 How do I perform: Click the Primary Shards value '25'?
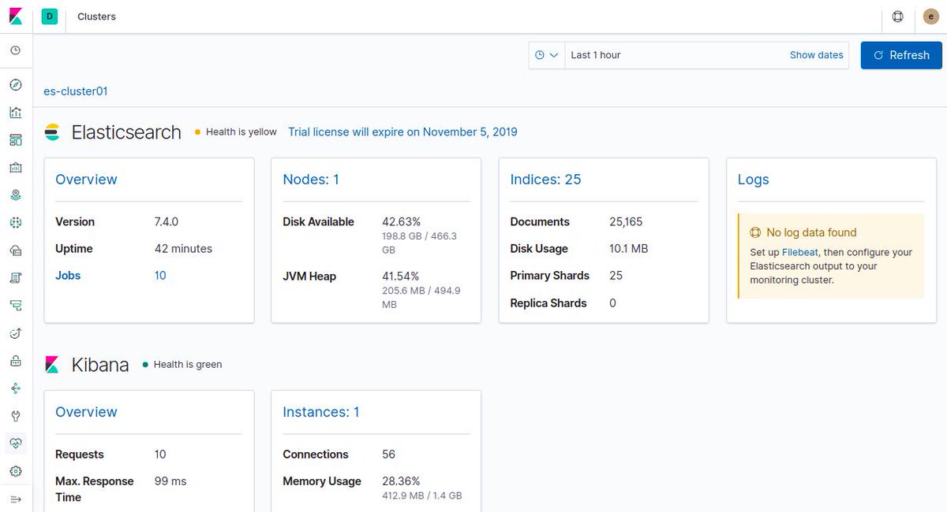click(616, 276)
